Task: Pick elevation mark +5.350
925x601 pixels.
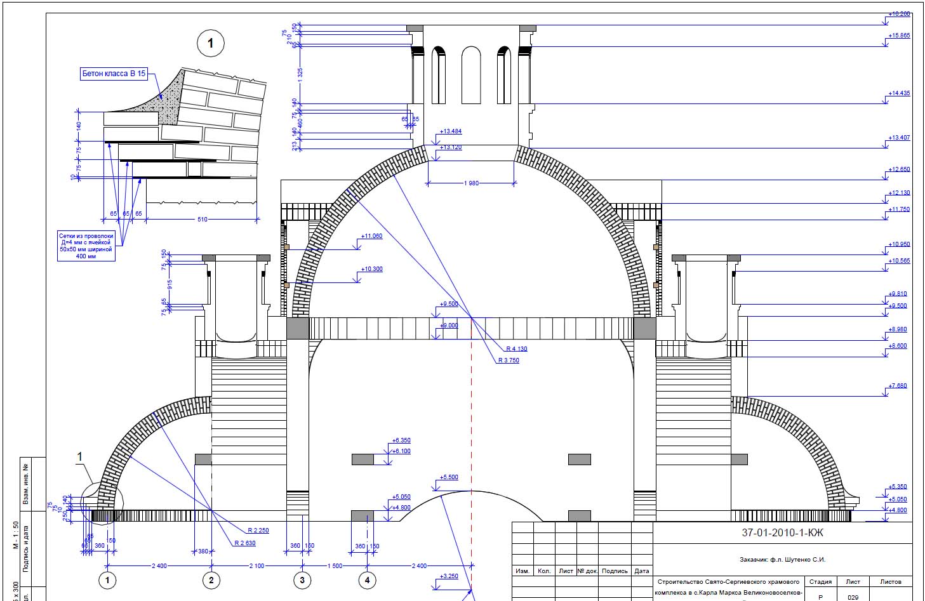Action: (x=898, y=487)
